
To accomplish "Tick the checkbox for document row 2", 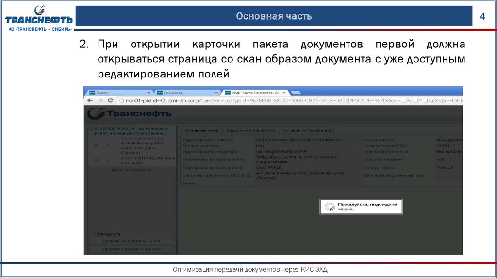I will [96, 160].
